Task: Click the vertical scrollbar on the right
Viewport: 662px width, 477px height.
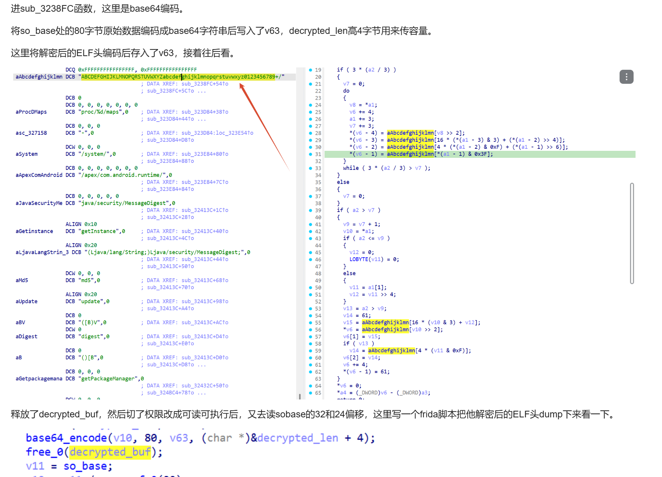Action: click(x=632, y=233)
